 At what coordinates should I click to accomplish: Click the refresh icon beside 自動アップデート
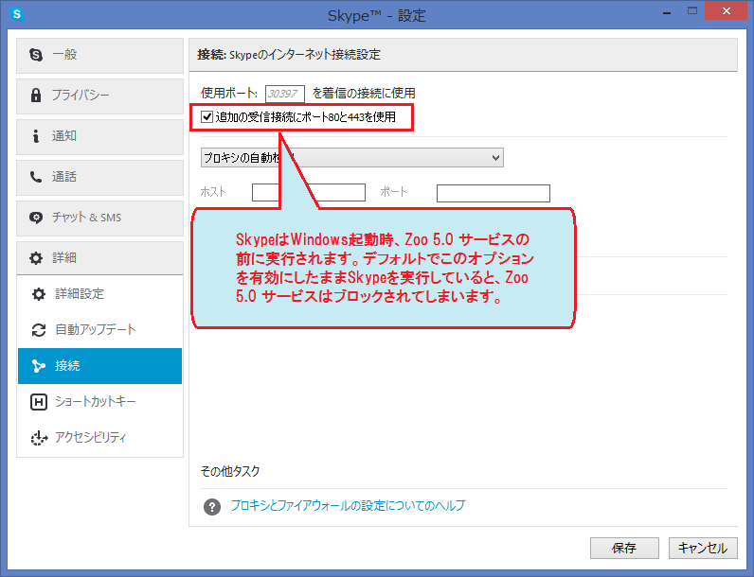tap(39, 330)
